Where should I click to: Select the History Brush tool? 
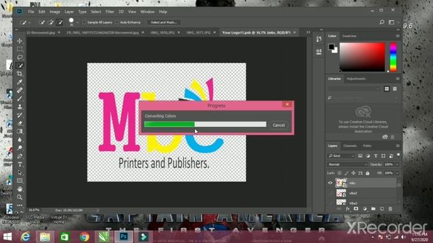click(x=20, y=115)
